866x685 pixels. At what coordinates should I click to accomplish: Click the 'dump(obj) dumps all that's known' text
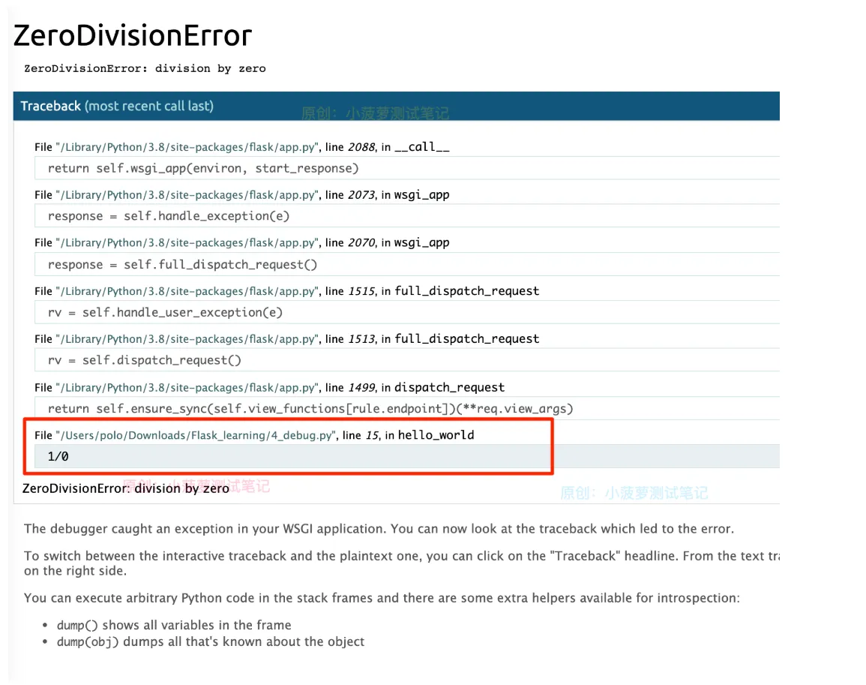click(x=211, y=642)
